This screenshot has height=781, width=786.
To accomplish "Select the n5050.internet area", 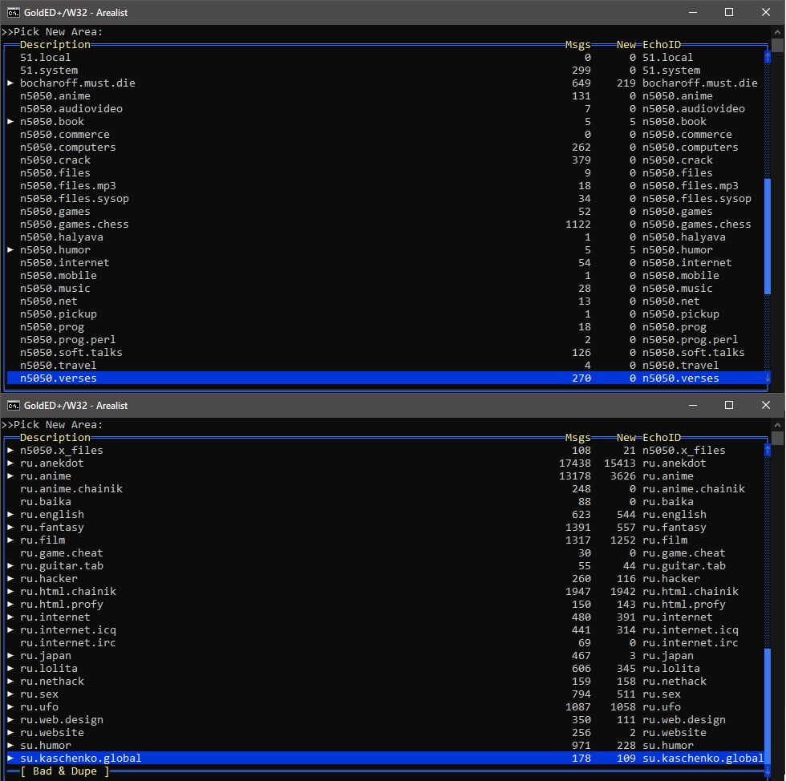I will [386, 263].
